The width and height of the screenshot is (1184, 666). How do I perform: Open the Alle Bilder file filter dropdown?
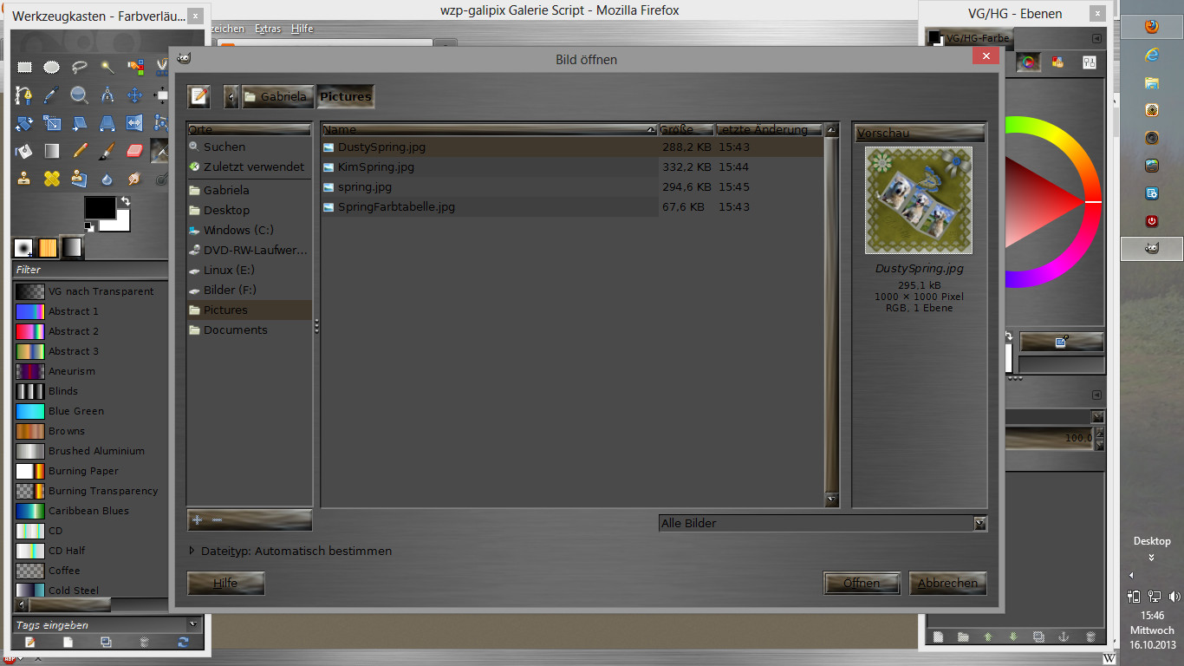click(823, 523)
